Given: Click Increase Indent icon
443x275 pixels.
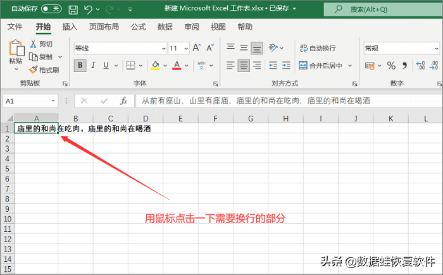Looking at the screenshot, I should tap(286, 66).
